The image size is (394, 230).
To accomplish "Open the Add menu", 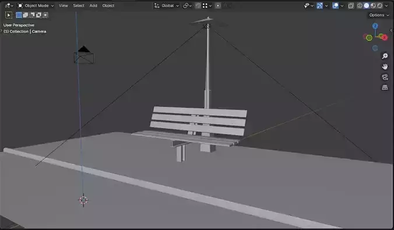I will click(93, 5).
